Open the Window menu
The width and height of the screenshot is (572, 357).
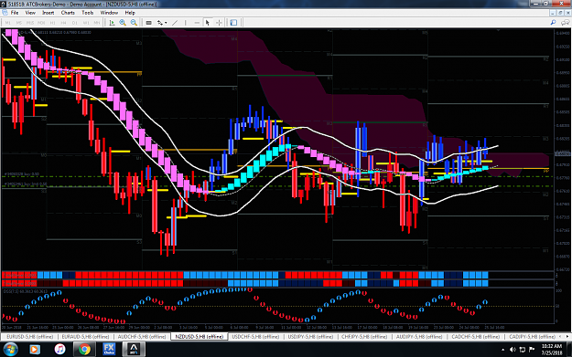pyautogui.click(x=109, y=13)
